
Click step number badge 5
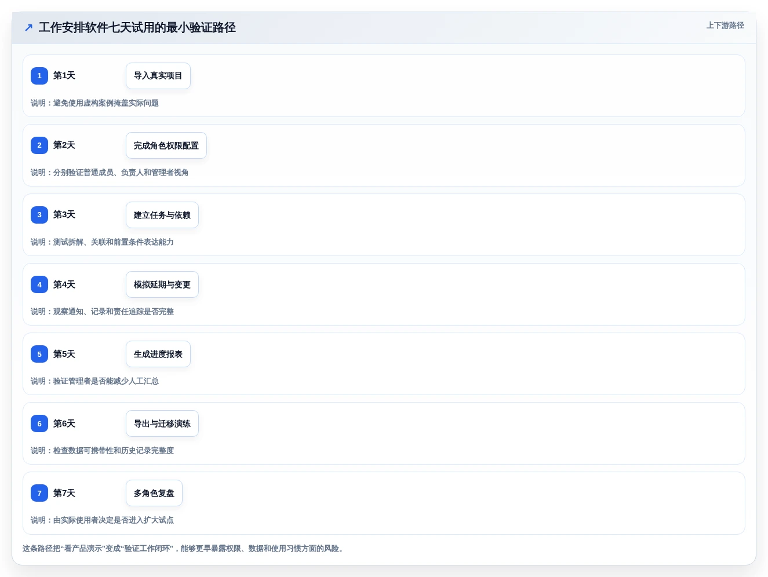[x=39, y=354]
